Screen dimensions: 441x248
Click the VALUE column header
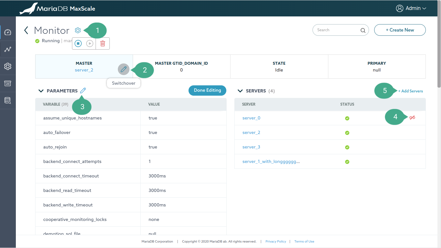click(154, 104)
